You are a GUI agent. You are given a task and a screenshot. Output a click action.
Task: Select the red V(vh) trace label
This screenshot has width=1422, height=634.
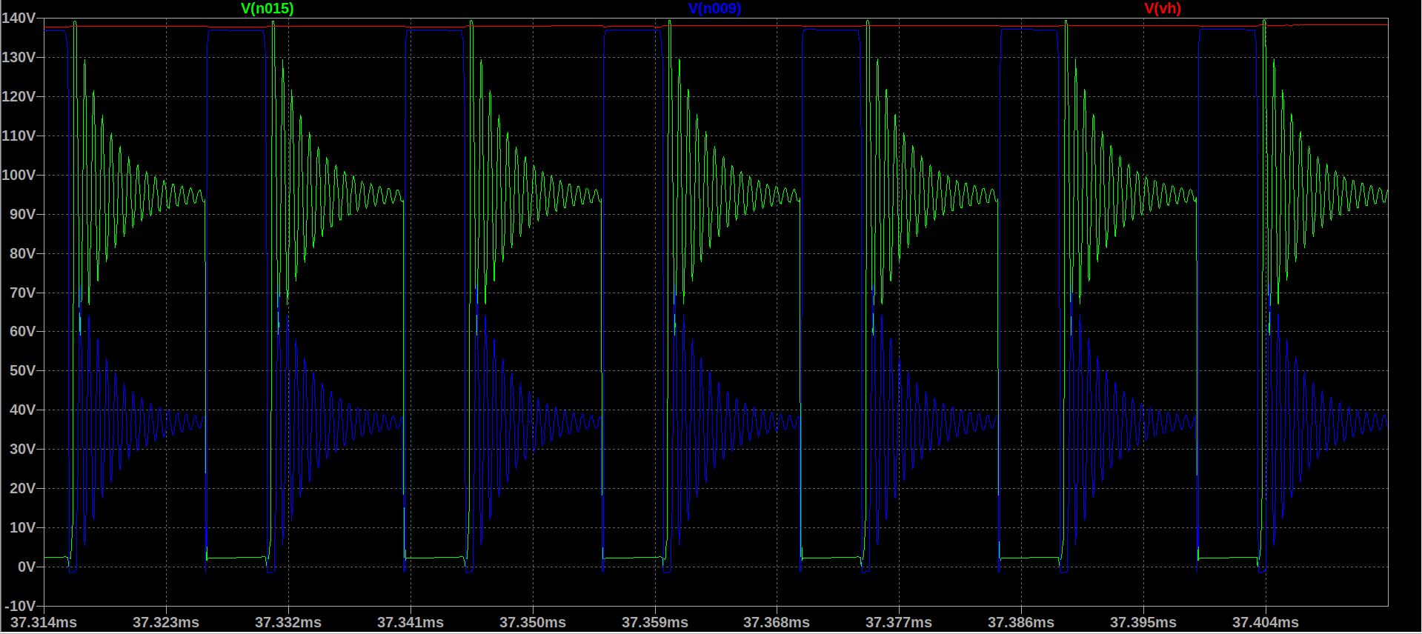[1162, 9]
